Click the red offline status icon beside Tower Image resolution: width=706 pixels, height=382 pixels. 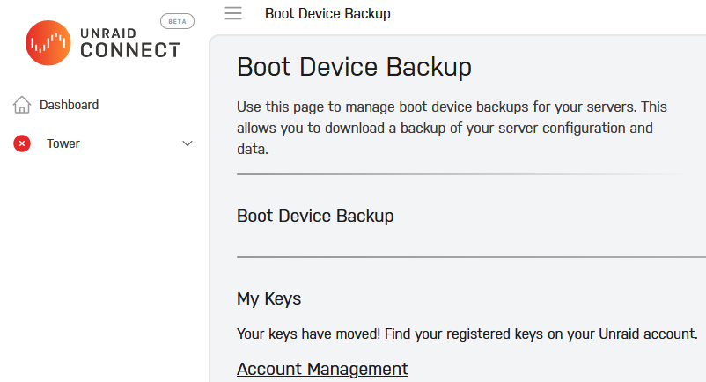(x=22, y=143)
